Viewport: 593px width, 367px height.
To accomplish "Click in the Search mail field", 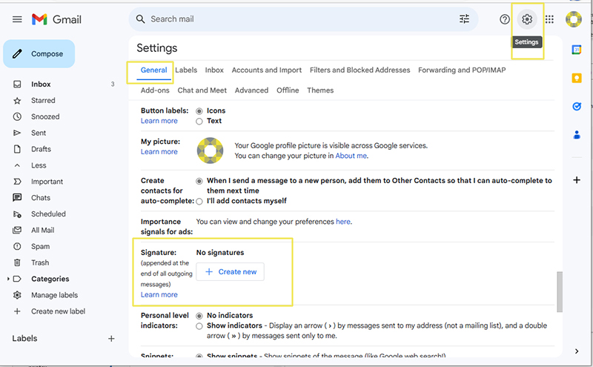I will [296, 19].
